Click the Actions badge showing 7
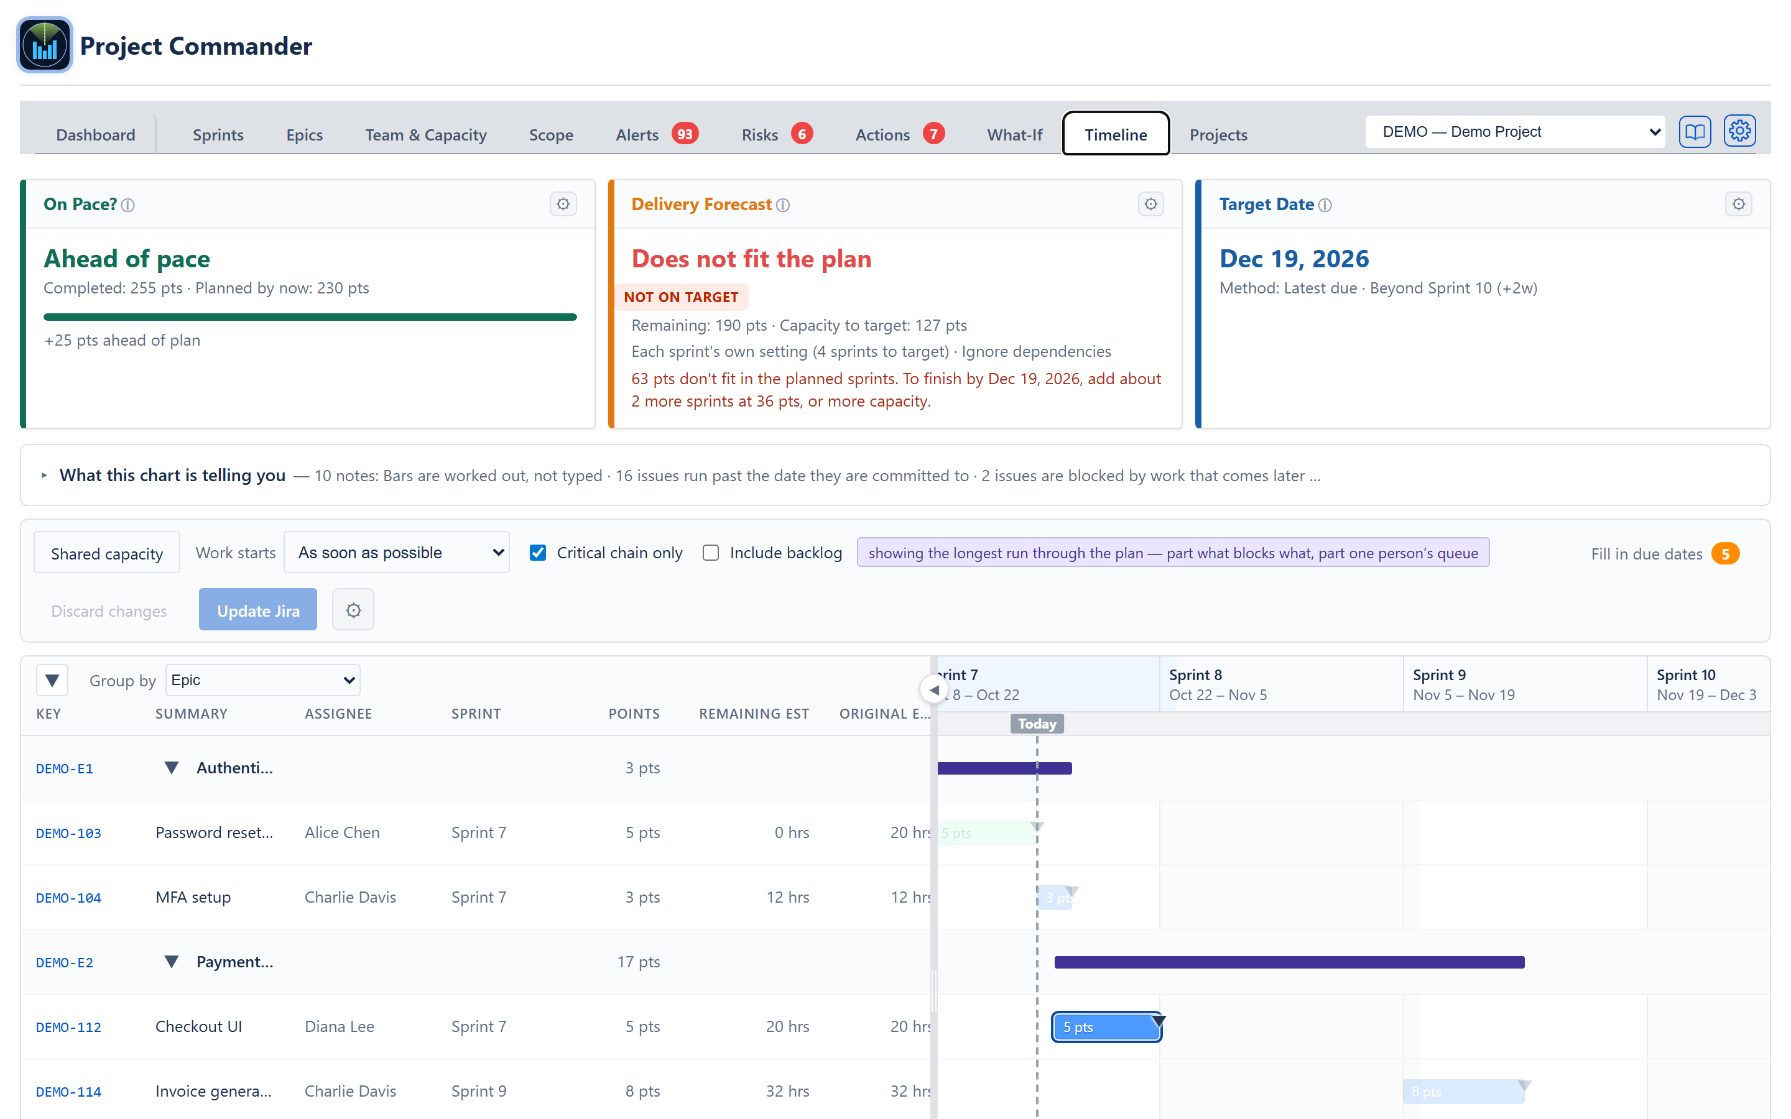The width and height of the screenshot is (1791, 1119). (933, 134)
